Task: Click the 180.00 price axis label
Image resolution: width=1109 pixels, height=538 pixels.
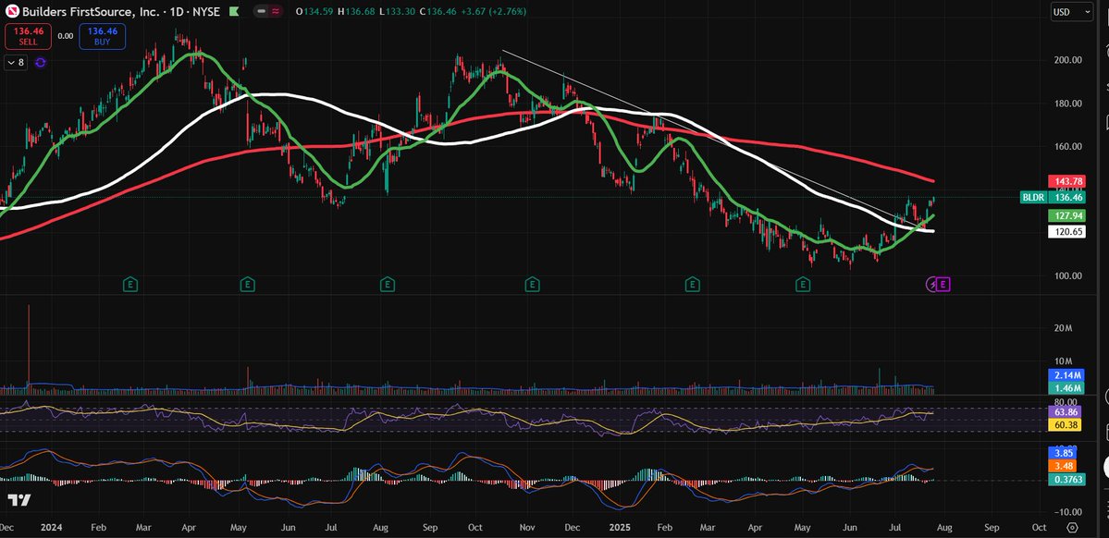Action: [1068, 104]
